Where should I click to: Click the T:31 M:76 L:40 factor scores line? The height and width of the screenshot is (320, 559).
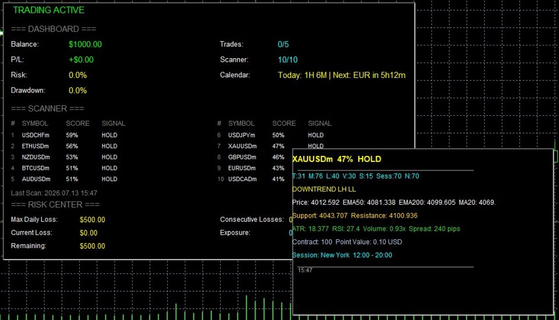pyautogui.click(x=355, y=176)
